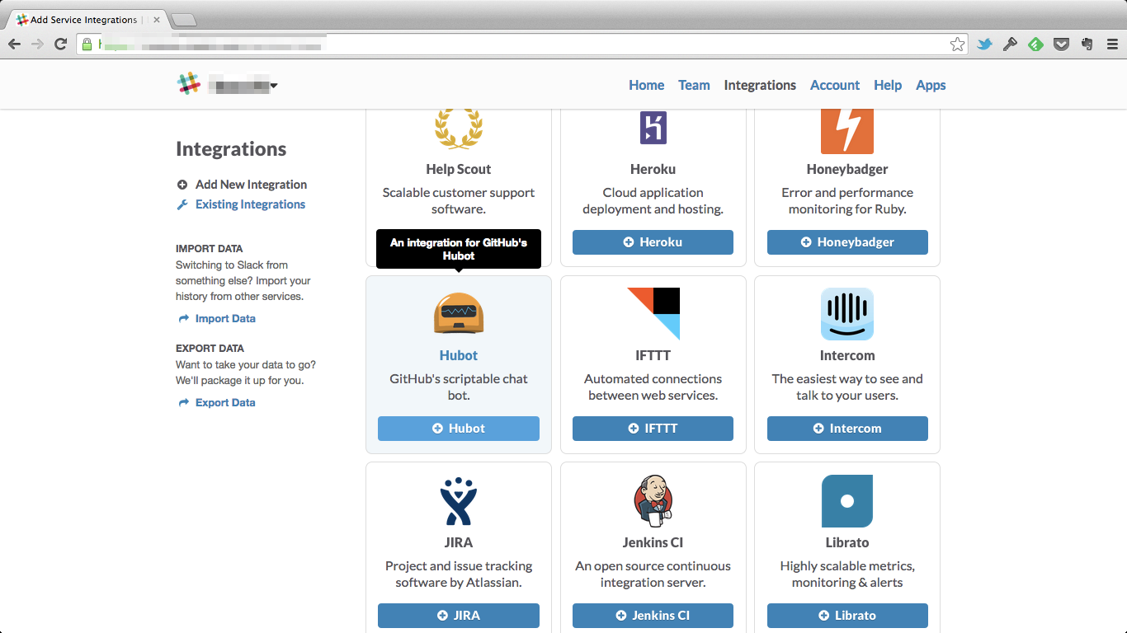
Task: Click the JIRA logo icon
Action: 459,501
